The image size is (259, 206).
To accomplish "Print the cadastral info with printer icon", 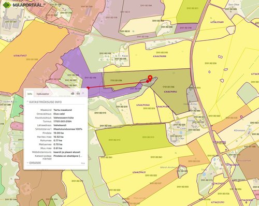I will (78, 93).
